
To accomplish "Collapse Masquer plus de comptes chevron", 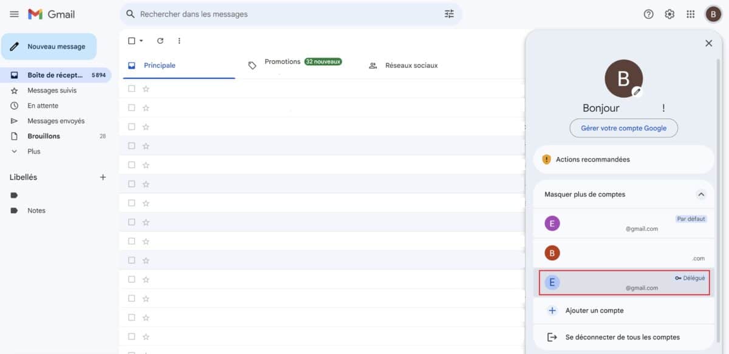I will pos(701,194).
